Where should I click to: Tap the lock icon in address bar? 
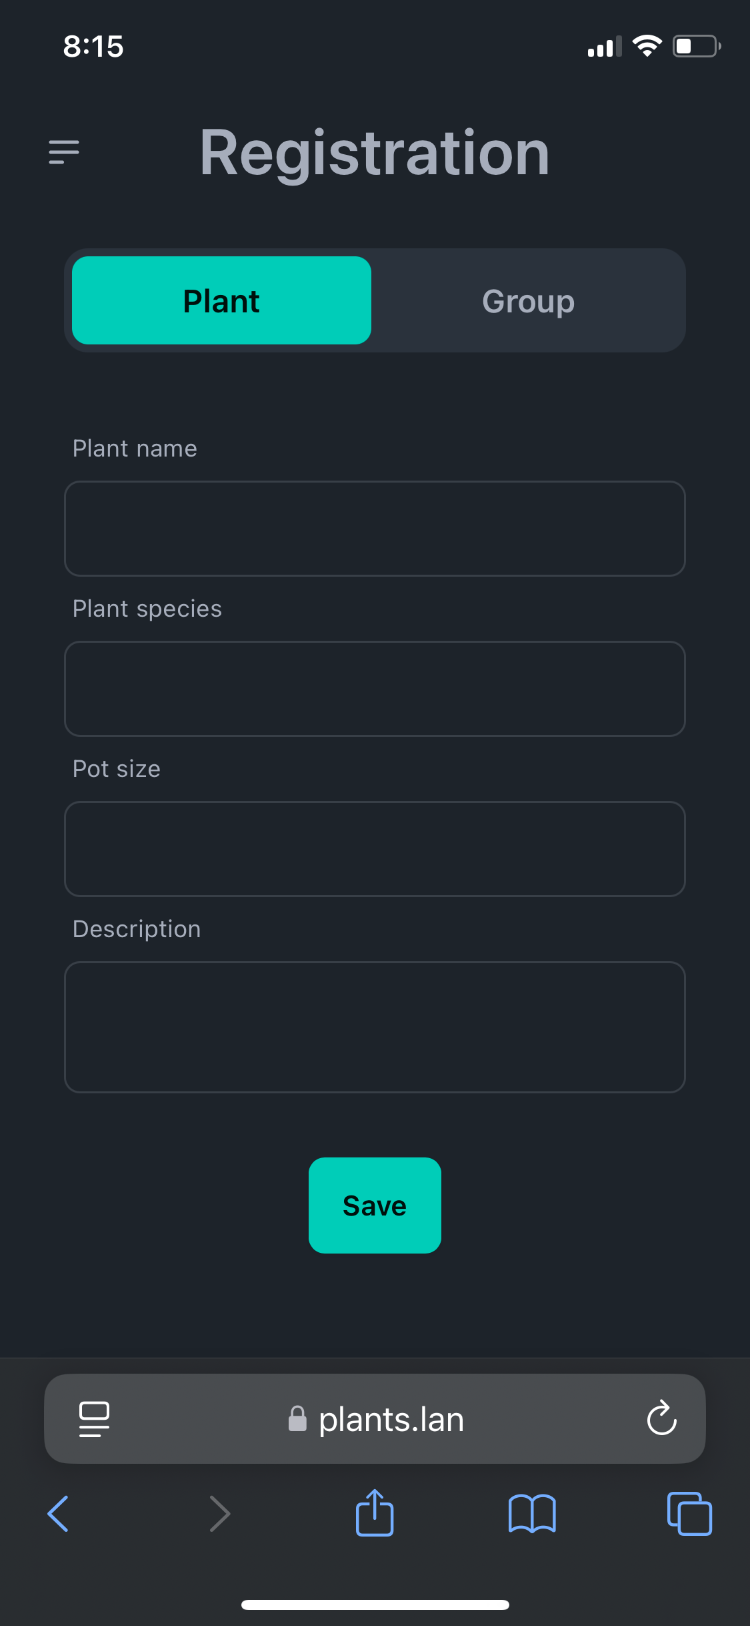[x=297, y=1418]
